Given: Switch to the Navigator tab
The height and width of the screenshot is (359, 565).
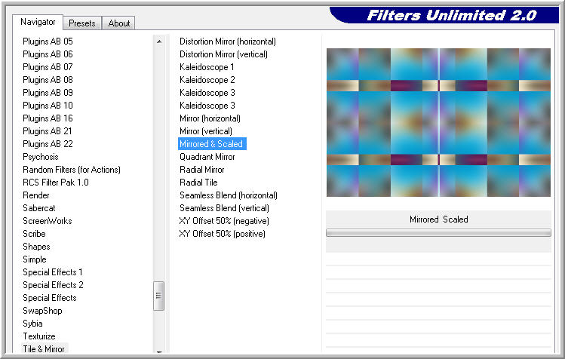Looking at the screenshot, I should coord(38,22).
